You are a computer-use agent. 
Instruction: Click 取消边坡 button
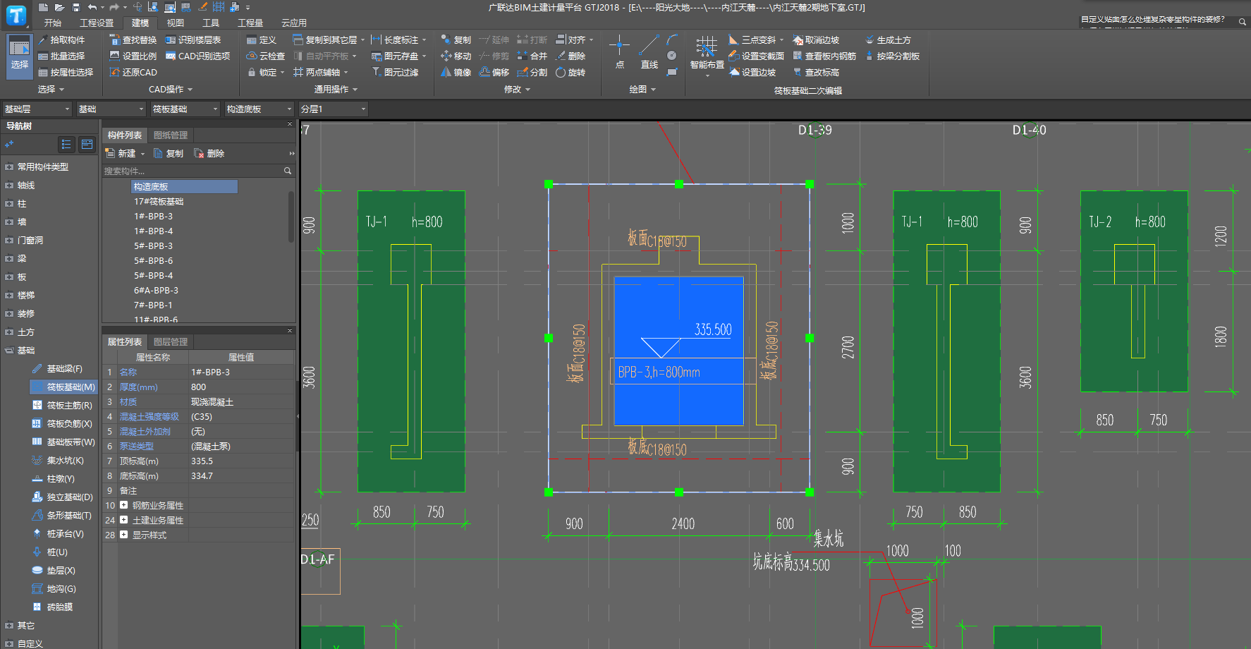click(816, 40)
